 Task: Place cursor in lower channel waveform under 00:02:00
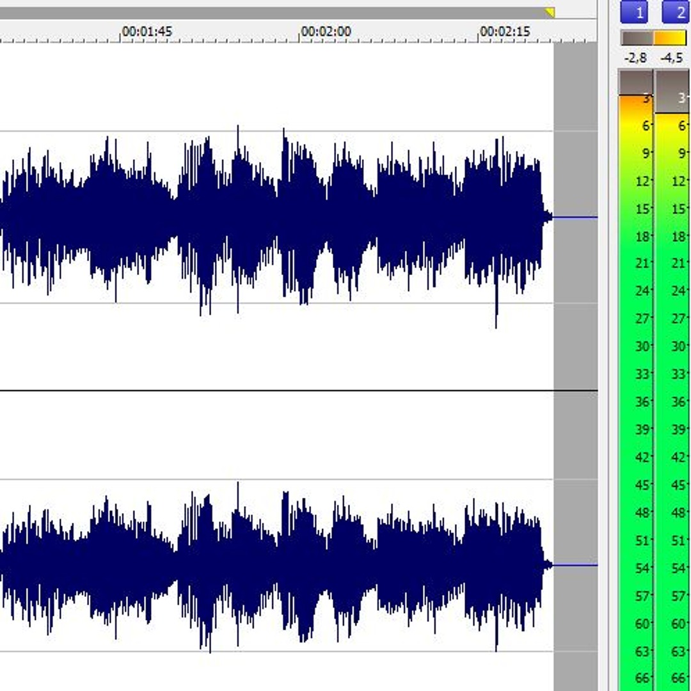coord(300,565)
